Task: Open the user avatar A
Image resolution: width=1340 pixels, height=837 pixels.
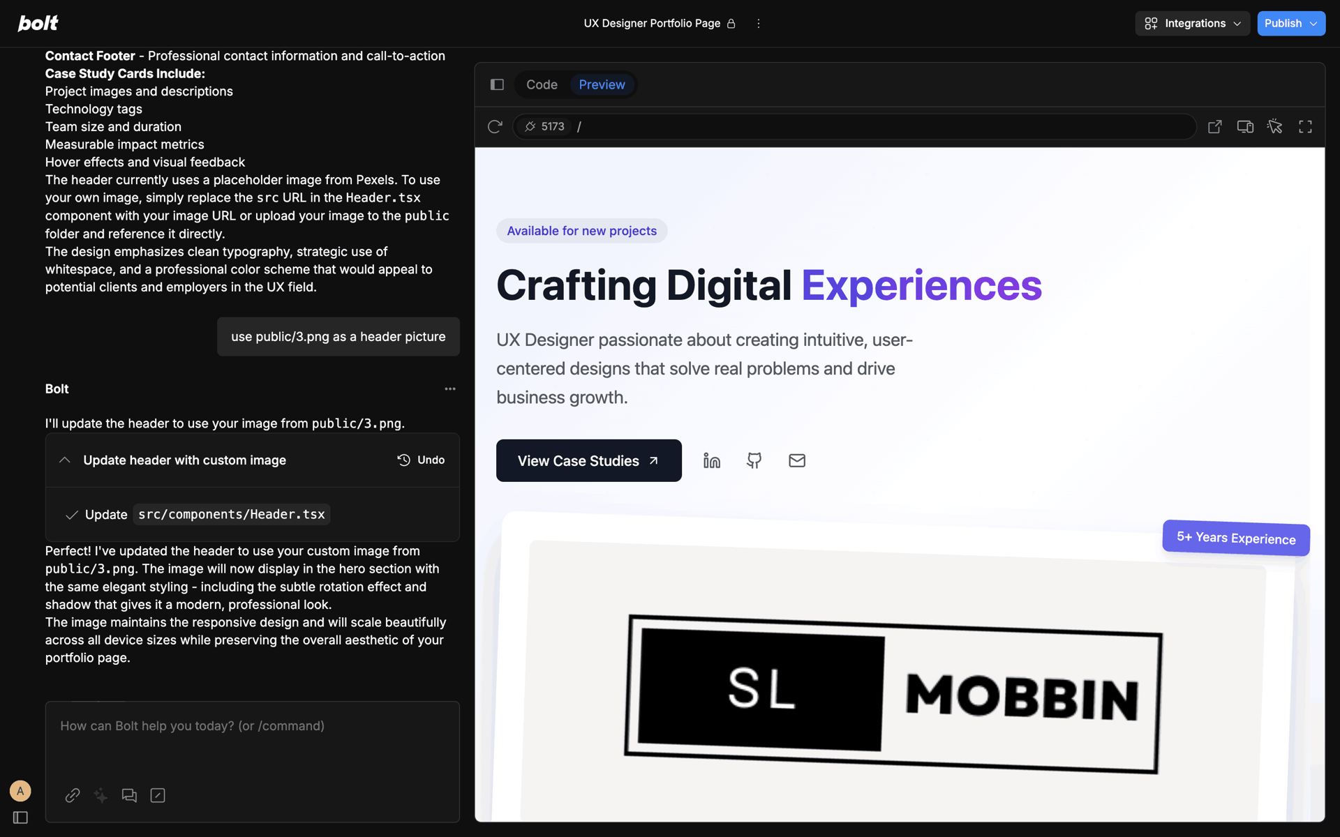Action: (x=20, y=790)
